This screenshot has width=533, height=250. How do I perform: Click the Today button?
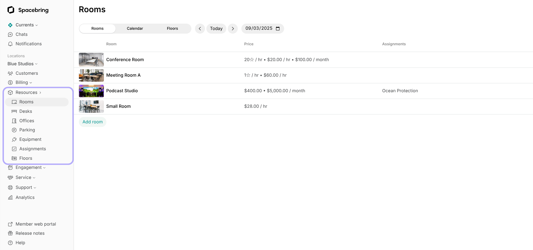coord(216,29)
